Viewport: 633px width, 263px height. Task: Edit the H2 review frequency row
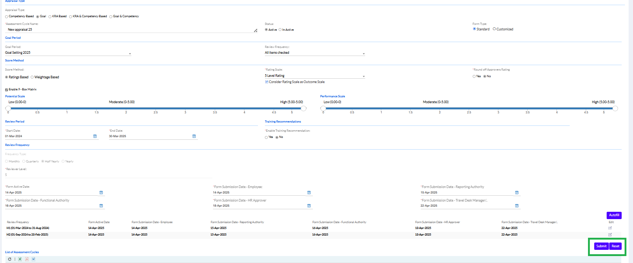pos(610,234)
